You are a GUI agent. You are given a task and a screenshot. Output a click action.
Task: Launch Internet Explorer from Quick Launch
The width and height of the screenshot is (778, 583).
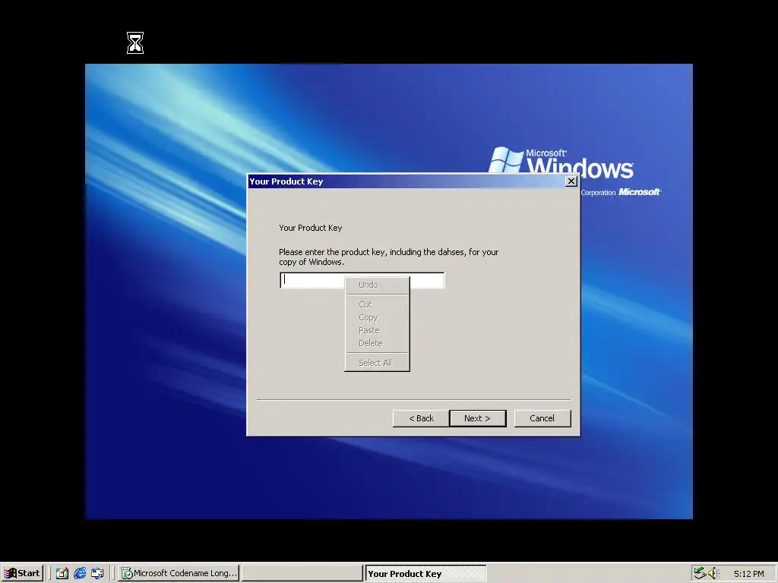pos(80,573)
